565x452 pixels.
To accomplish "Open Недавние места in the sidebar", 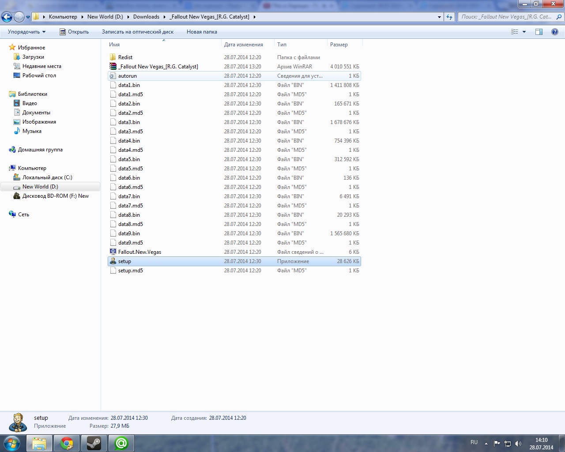I will (42, 66).
